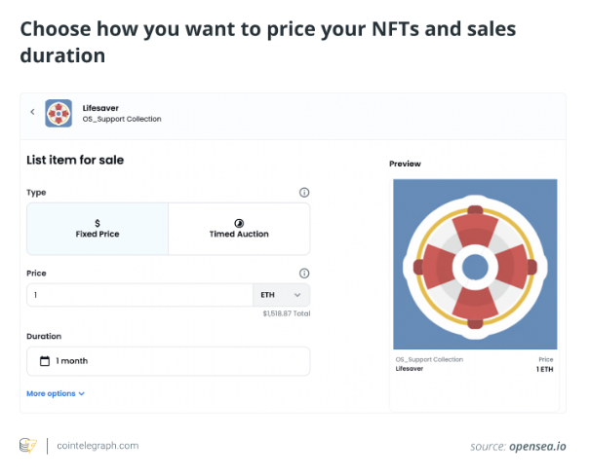This screenshot has height=476, width=590.
Task: Click the Cointelegraph logo icon
Action: (28, 445)
